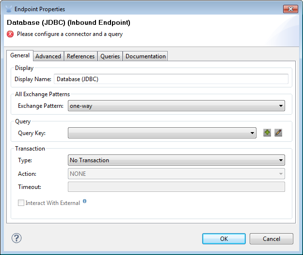Image resolution: width=303 pixels, height=255 pixels.
Task: Click the green plus add query icon
Action: [267, 133]
